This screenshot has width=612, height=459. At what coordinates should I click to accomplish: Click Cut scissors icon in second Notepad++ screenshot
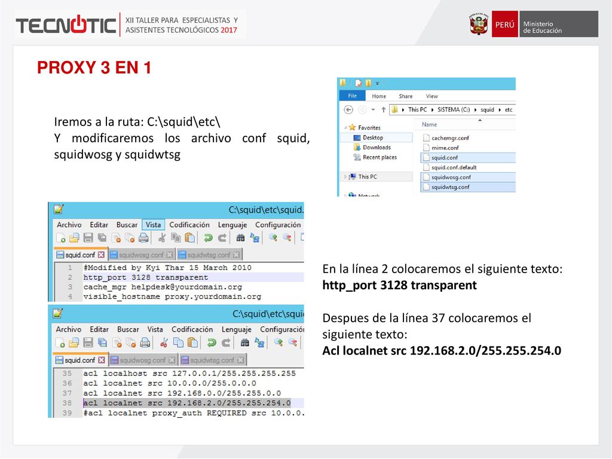(164, 342)
